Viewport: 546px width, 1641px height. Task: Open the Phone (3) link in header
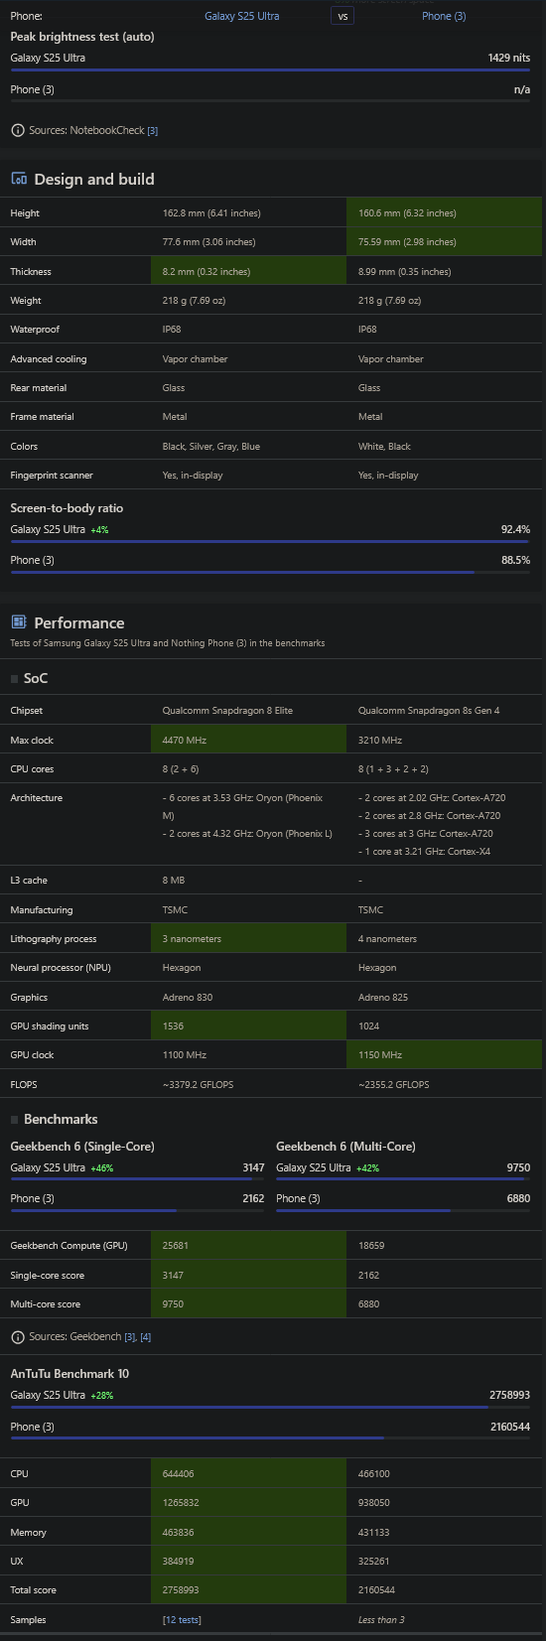pos(444,16)
